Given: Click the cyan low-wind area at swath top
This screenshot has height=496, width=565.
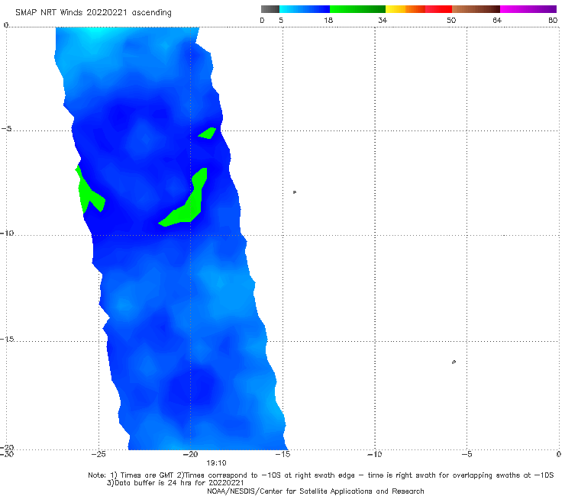Looking at the screenshot, I should [x=95, y=34].
